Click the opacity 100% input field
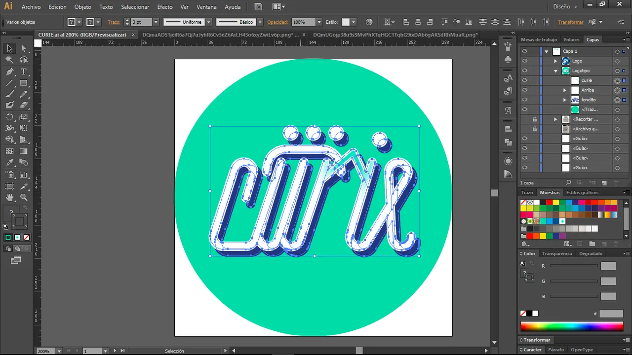 (x=303, y=22)
